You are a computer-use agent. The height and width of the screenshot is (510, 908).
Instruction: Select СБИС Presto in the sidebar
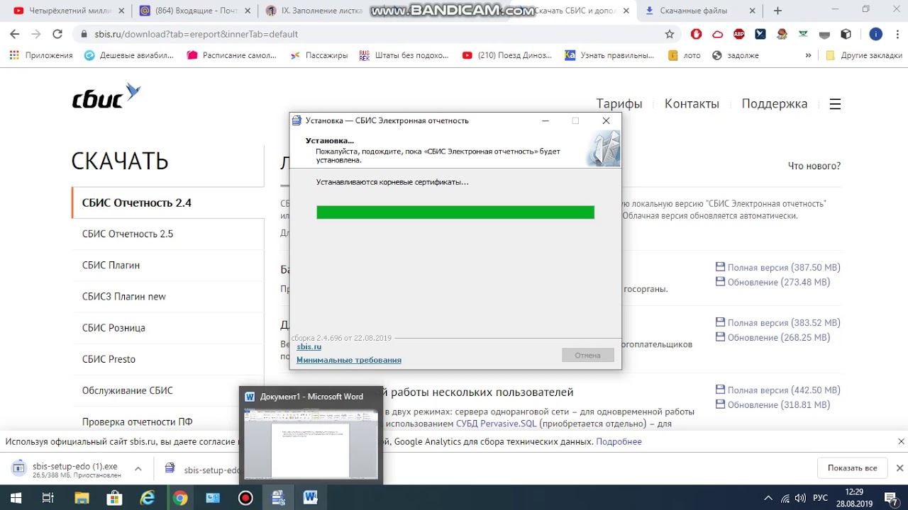pyautogui.click(x=168, y=359)
